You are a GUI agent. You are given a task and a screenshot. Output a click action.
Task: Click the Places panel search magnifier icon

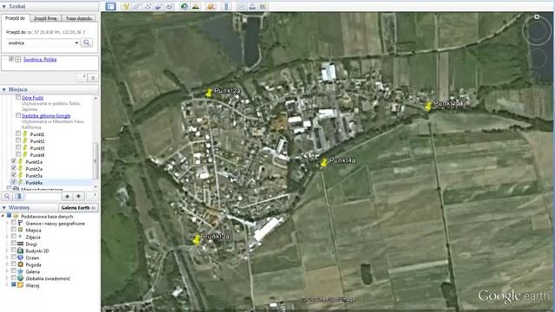(x=7, y=197)
